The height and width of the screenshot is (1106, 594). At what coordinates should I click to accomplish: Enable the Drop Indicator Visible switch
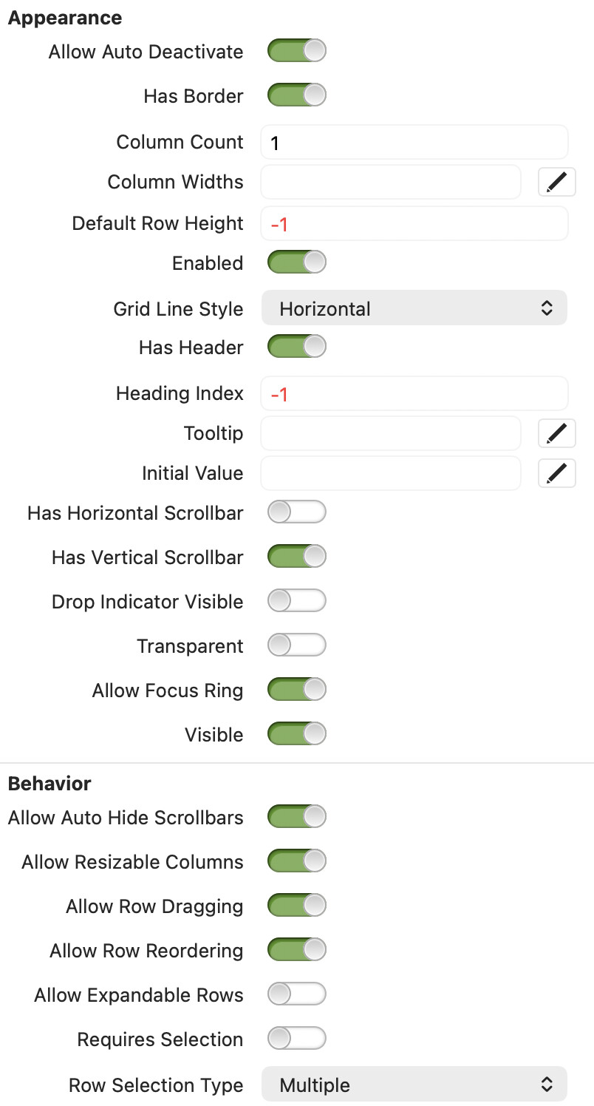[296, 601]
